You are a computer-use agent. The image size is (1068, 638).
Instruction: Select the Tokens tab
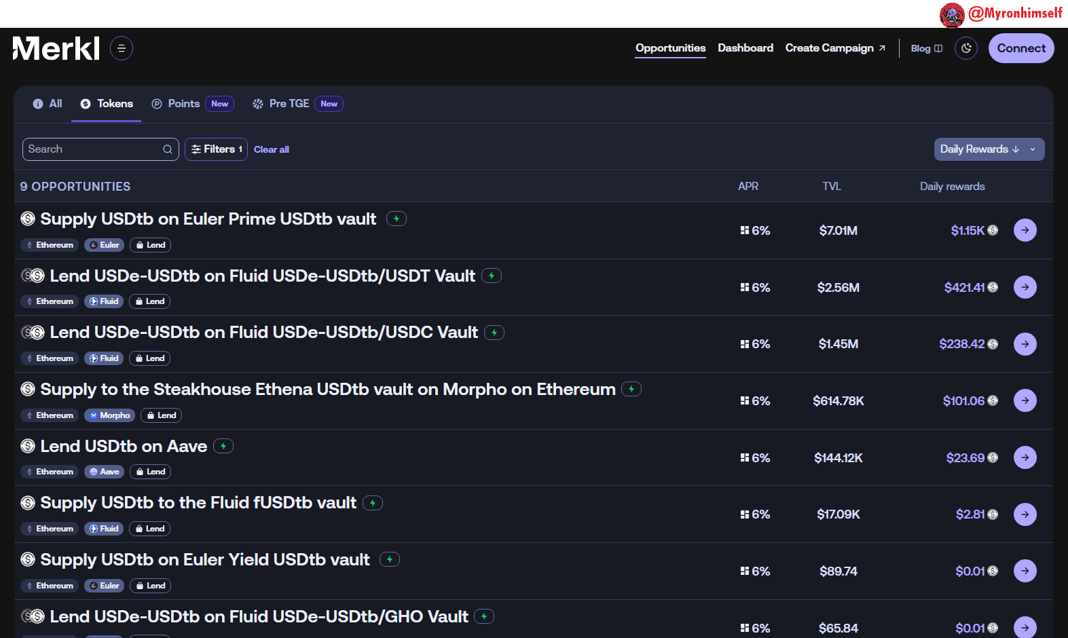coord(107,104)
